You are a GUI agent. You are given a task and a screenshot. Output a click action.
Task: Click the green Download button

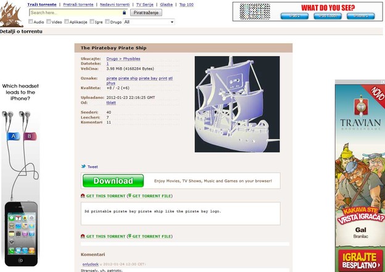pyautogui.click(x=113, y=181)
